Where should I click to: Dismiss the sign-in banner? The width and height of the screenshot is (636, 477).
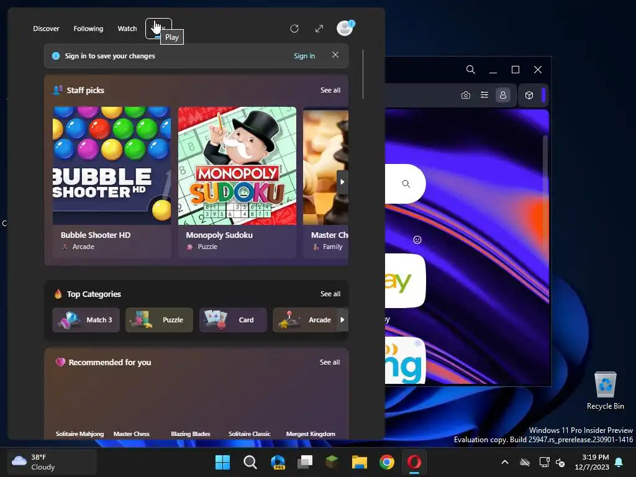335,55
